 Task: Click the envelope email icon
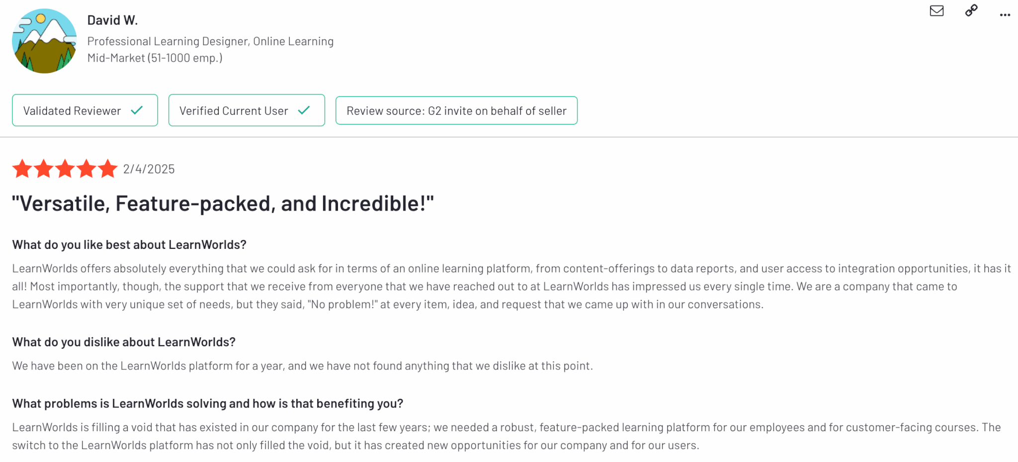click(936, 11)
